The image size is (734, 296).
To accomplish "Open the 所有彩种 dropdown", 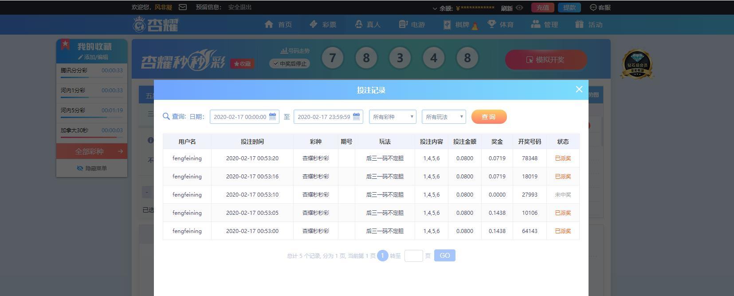I will 393,117.
